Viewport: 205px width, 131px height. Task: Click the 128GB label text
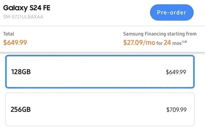click(x=21, y=72)
